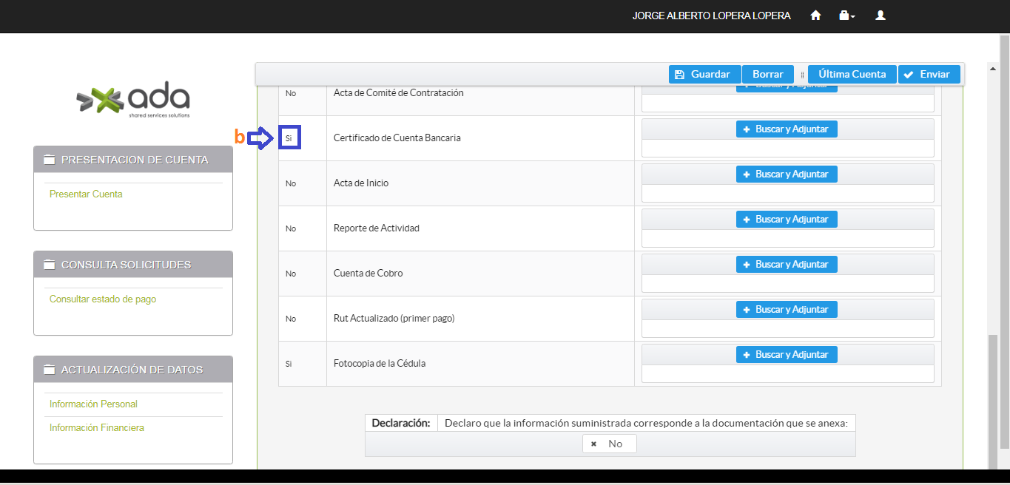This screenshot has height=485, width=1010.
Task: Open the briefcase dropdown in header
Action: [846, 16]
